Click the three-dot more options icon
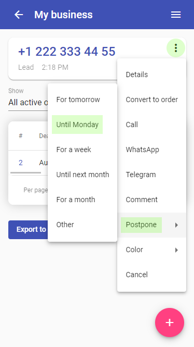Image resolution: width=194 pixels, height=347 pixels. point(176,48)
